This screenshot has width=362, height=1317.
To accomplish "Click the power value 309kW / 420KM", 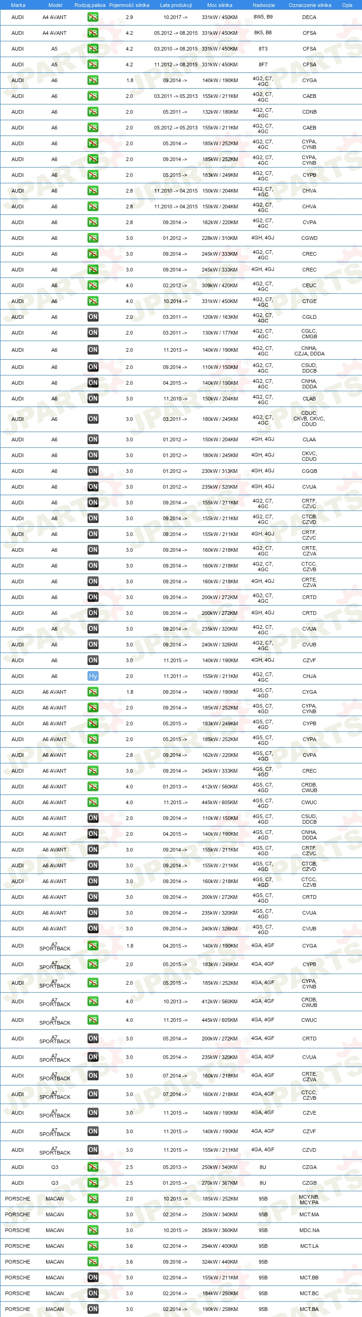I will [220, 286].
